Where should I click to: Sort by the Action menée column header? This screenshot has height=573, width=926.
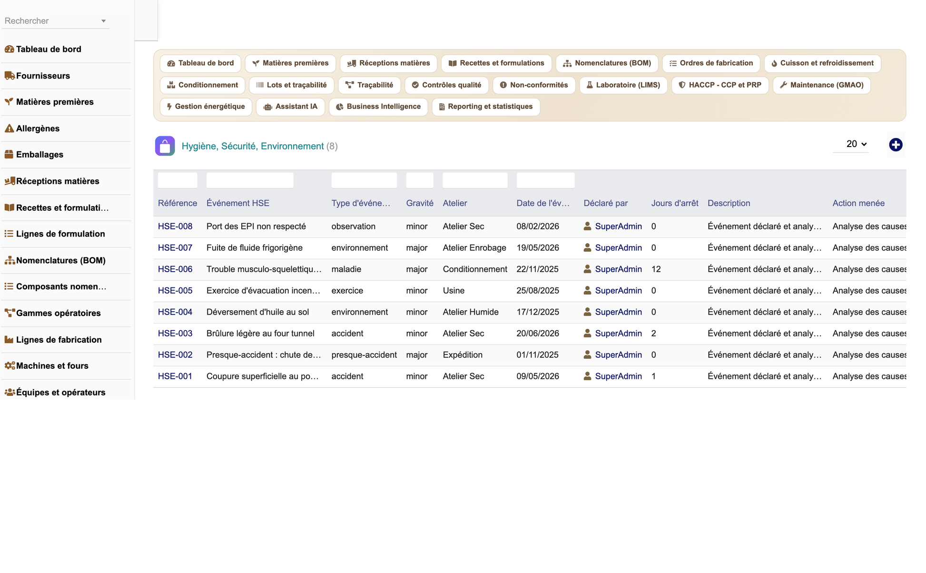pos(858,203)
